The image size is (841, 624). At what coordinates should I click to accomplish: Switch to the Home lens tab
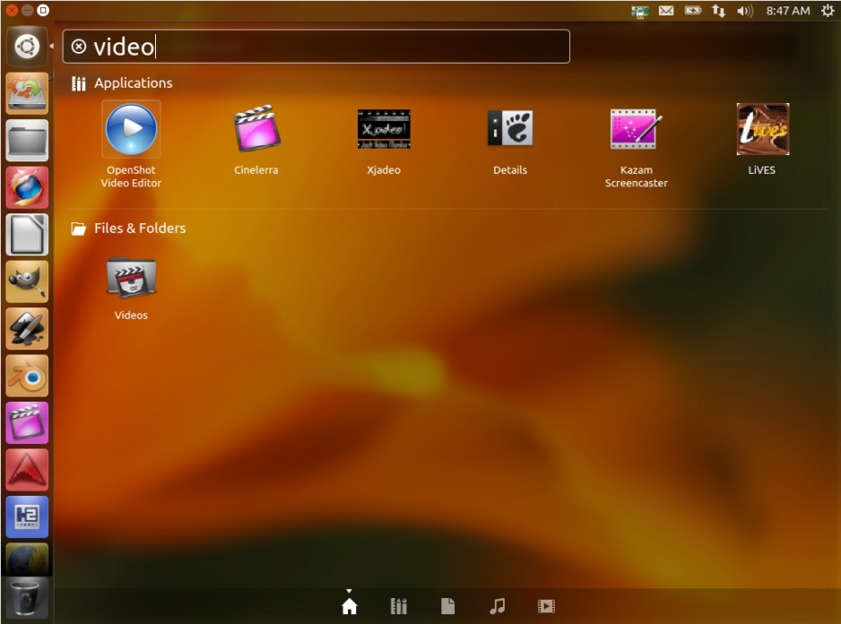(349, 606)
